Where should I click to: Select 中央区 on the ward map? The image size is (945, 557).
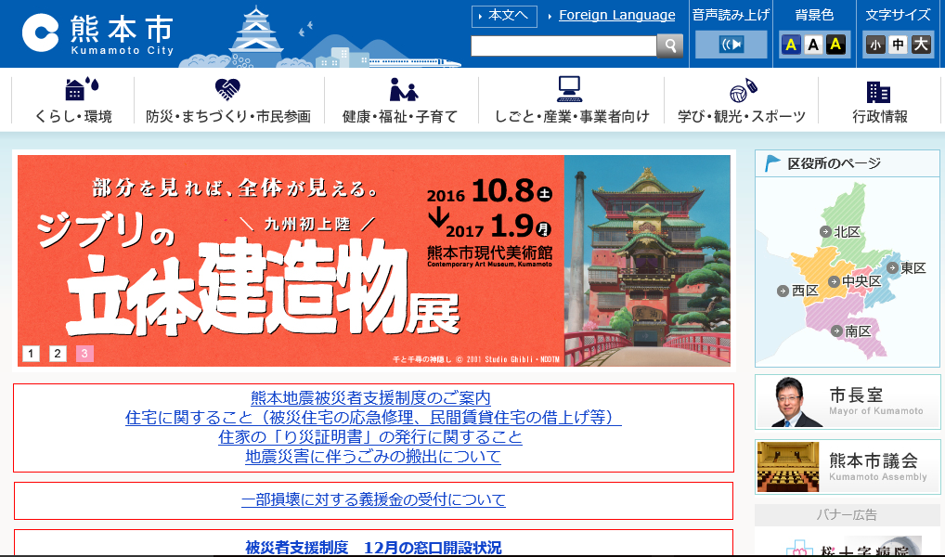click(x=855, y=281)
